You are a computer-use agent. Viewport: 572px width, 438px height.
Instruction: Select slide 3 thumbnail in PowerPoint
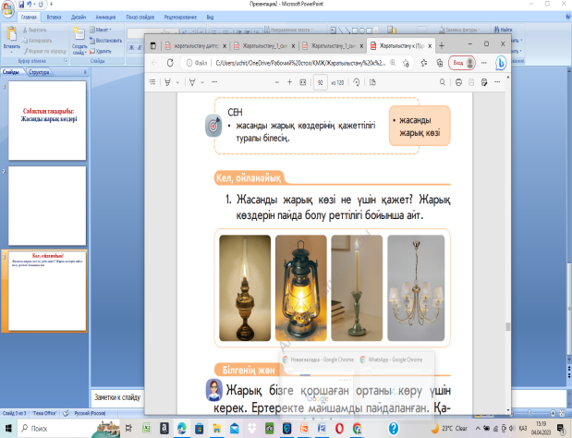[47, 291]
